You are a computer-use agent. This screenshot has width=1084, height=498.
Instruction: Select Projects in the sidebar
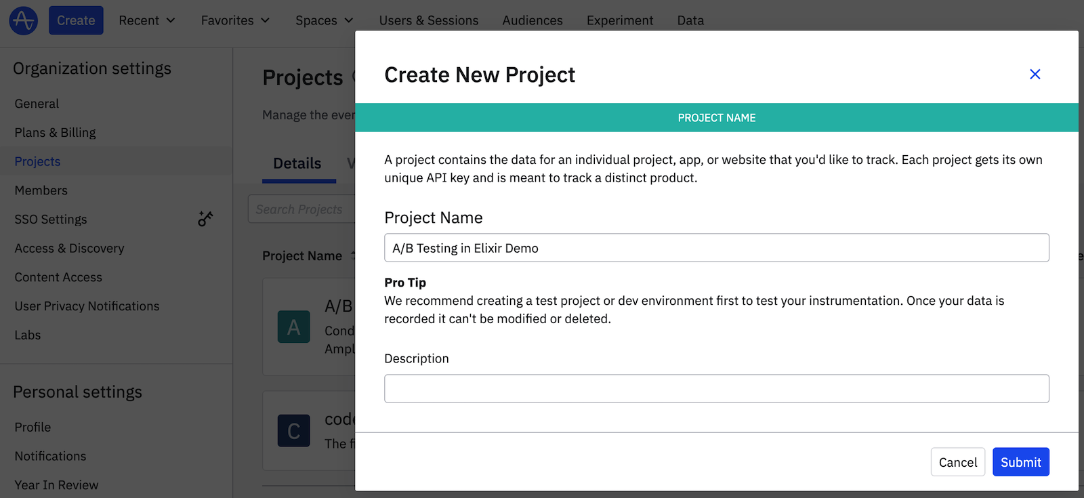click(x=37, y=161)
